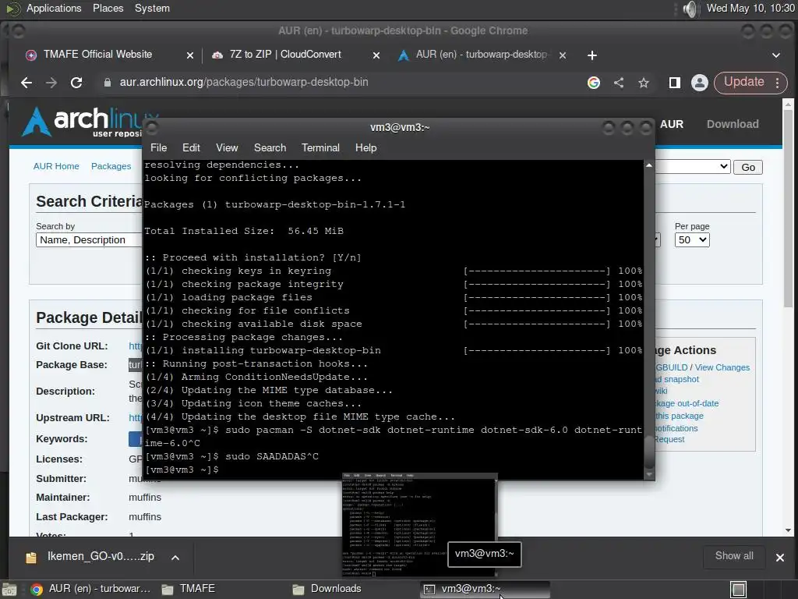The height and width of the screenshot is (599, 798).
Task: Open the System menu
Action: tap(152, 8)
